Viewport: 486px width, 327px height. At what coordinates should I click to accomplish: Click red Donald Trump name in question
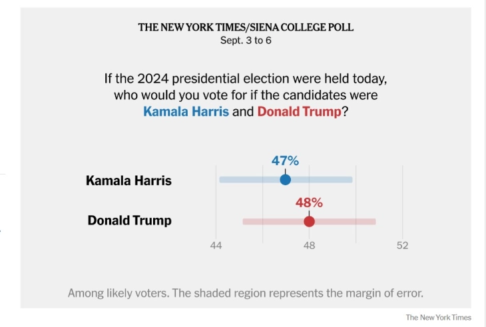pyautogui.click(x=300, y=112)
